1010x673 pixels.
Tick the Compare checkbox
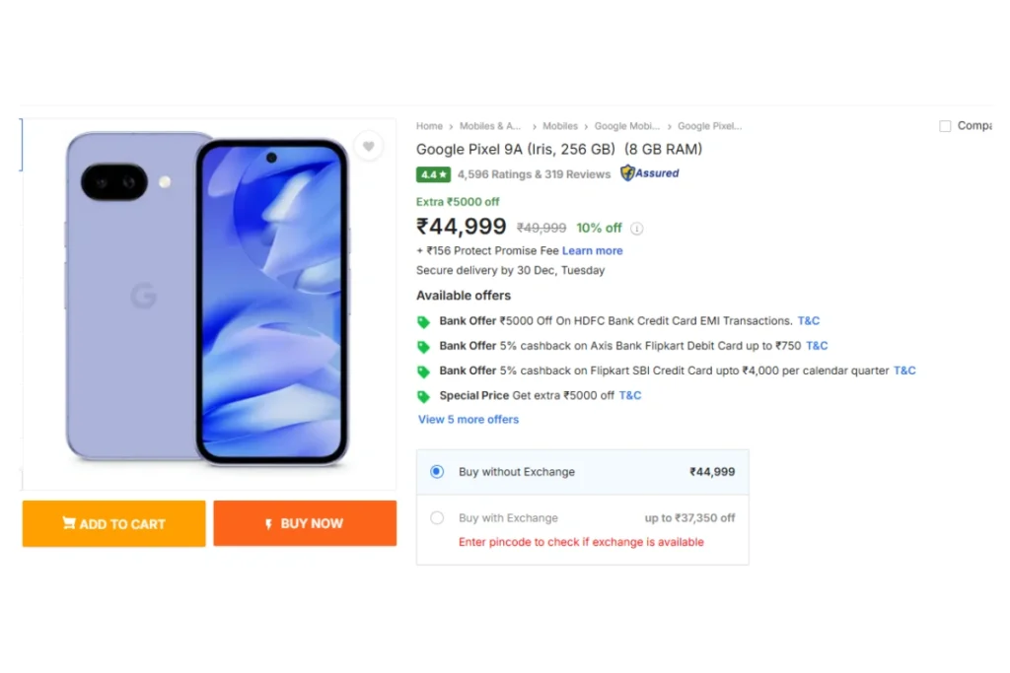point(945,126)
